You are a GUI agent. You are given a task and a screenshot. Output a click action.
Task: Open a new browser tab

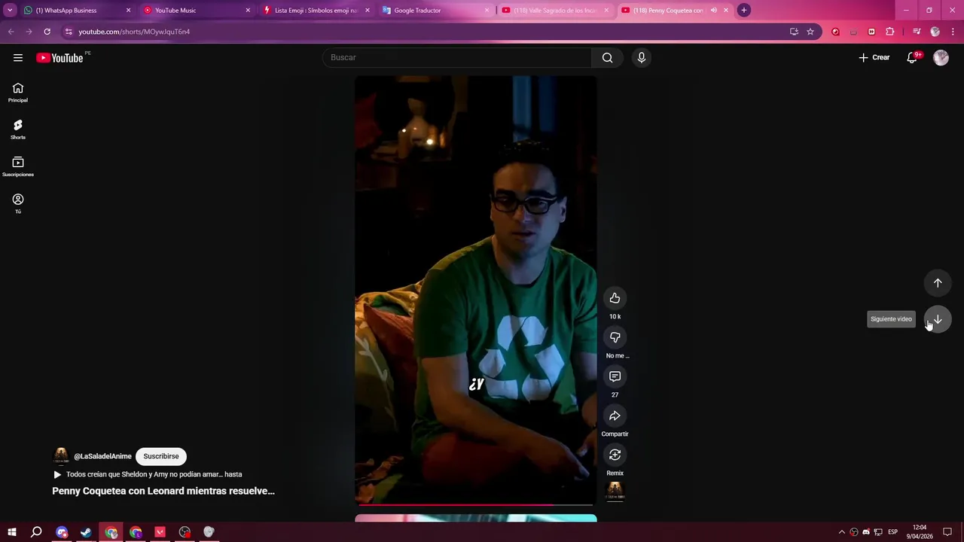click(743, 11)
